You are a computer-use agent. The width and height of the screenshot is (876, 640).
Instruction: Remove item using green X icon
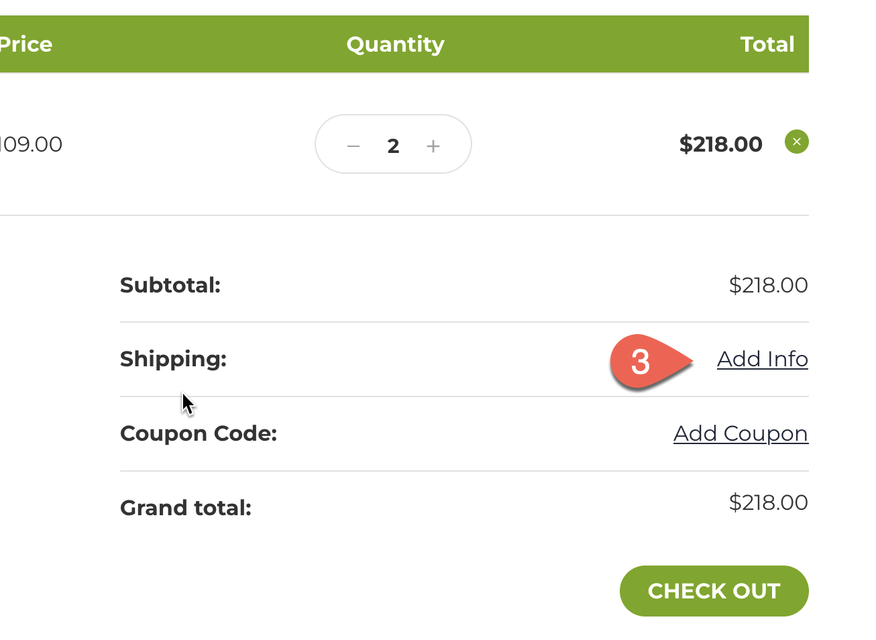coord(797,142)
